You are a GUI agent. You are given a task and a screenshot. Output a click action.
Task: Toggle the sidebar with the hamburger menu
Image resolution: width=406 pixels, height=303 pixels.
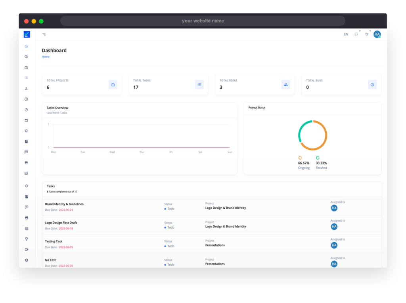pos(44,34)
